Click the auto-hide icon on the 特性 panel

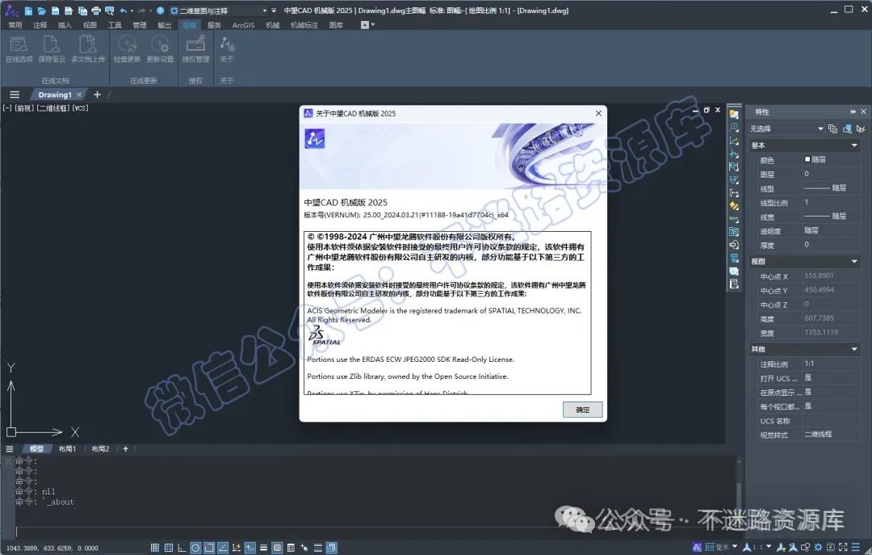point(853,112)
